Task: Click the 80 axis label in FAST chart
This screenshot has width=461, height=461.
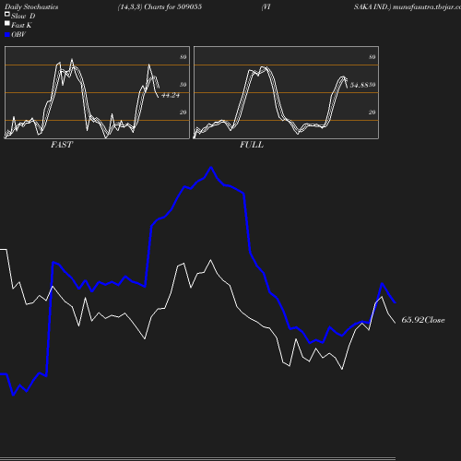Action: tap(183, 57)
